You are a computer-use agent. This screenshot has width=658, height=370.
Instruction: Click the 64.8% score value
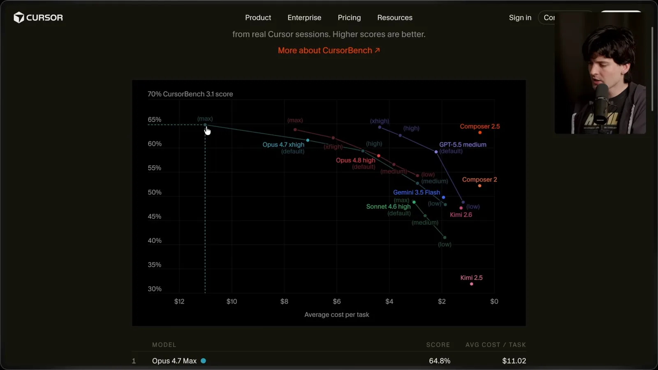coord(440,361)
